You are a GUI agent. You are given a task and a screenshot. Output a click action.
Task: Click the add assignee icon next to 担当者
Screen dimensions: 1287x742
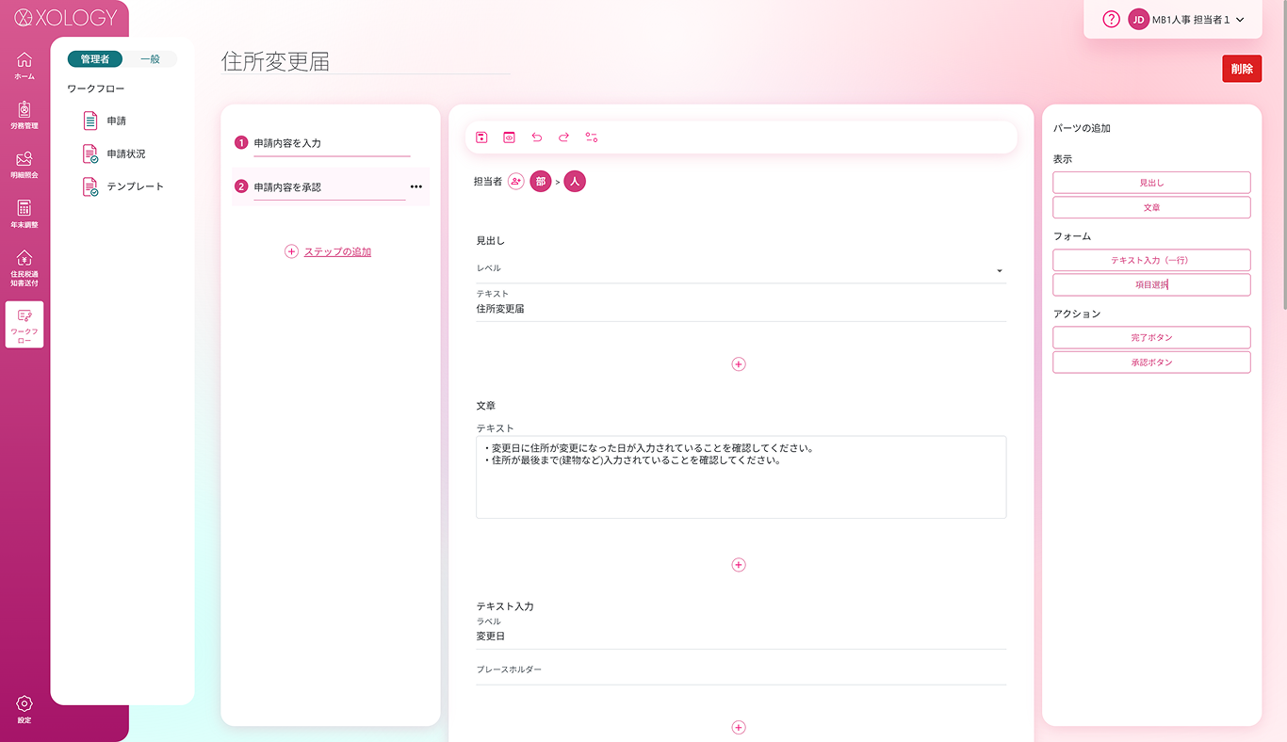click(515, 182)
